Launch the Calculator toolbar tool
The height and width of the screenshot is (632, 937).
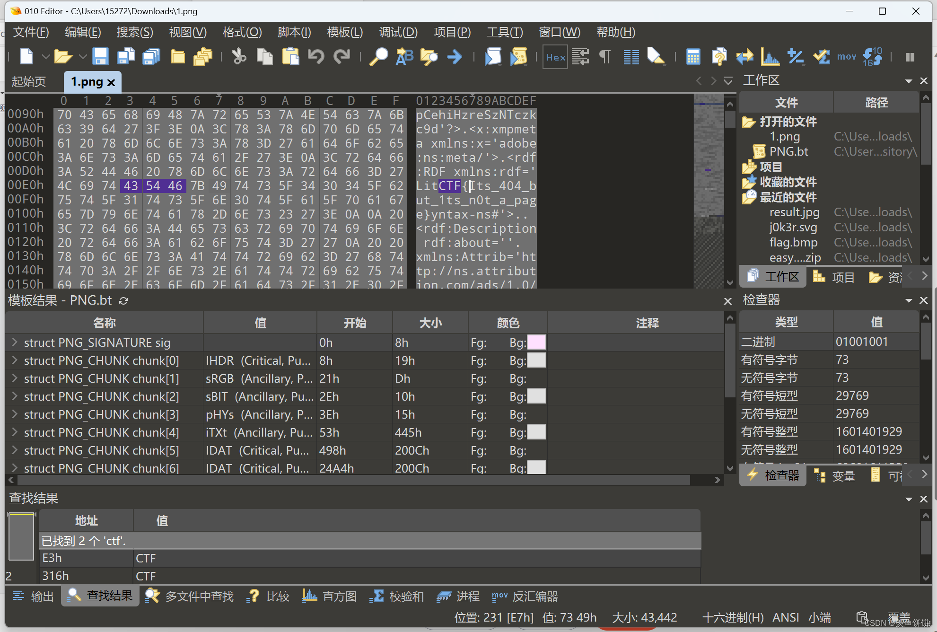pos(693,57)
